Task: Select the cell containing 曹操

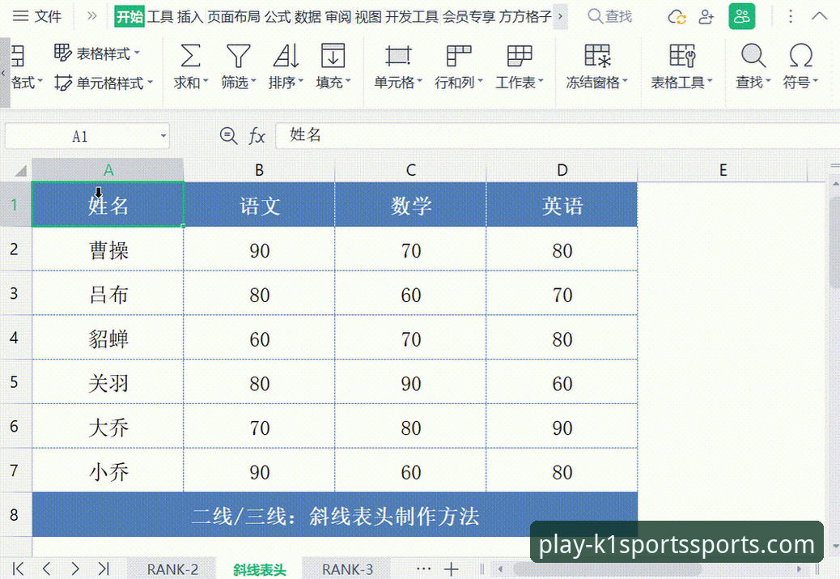Action: pos(108,249)
